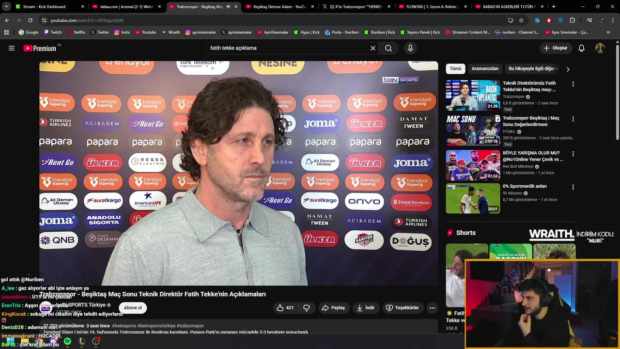Image resolution: width=620 pixels, height=349 pixels.
Task: Open the Twitch bookmark
Action: click(52, 32)
